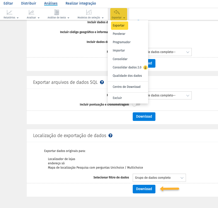The height and width of the screenshot is (208, 218).
Task: Open the Relatórios reports chart icon
Action: click(10, 12)
